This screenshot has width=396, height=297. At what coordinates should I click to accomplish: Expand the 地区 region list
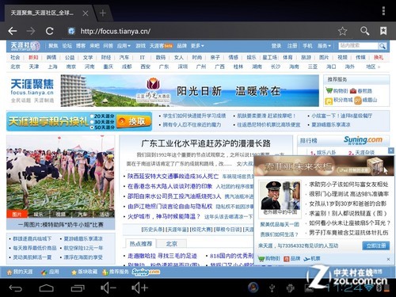tap(373, 67)
